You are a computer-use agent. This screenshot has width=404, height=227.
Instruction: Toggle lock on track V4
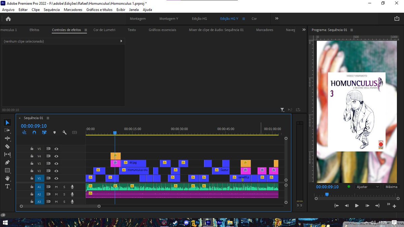coord(32,156)
